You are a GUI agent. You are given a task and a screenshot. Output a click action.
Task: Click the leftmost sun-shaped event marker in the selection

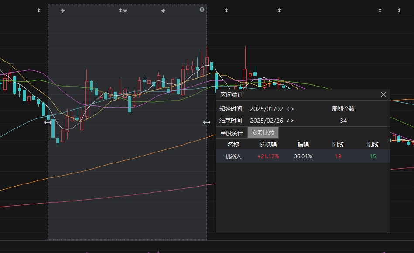(62, 10)
